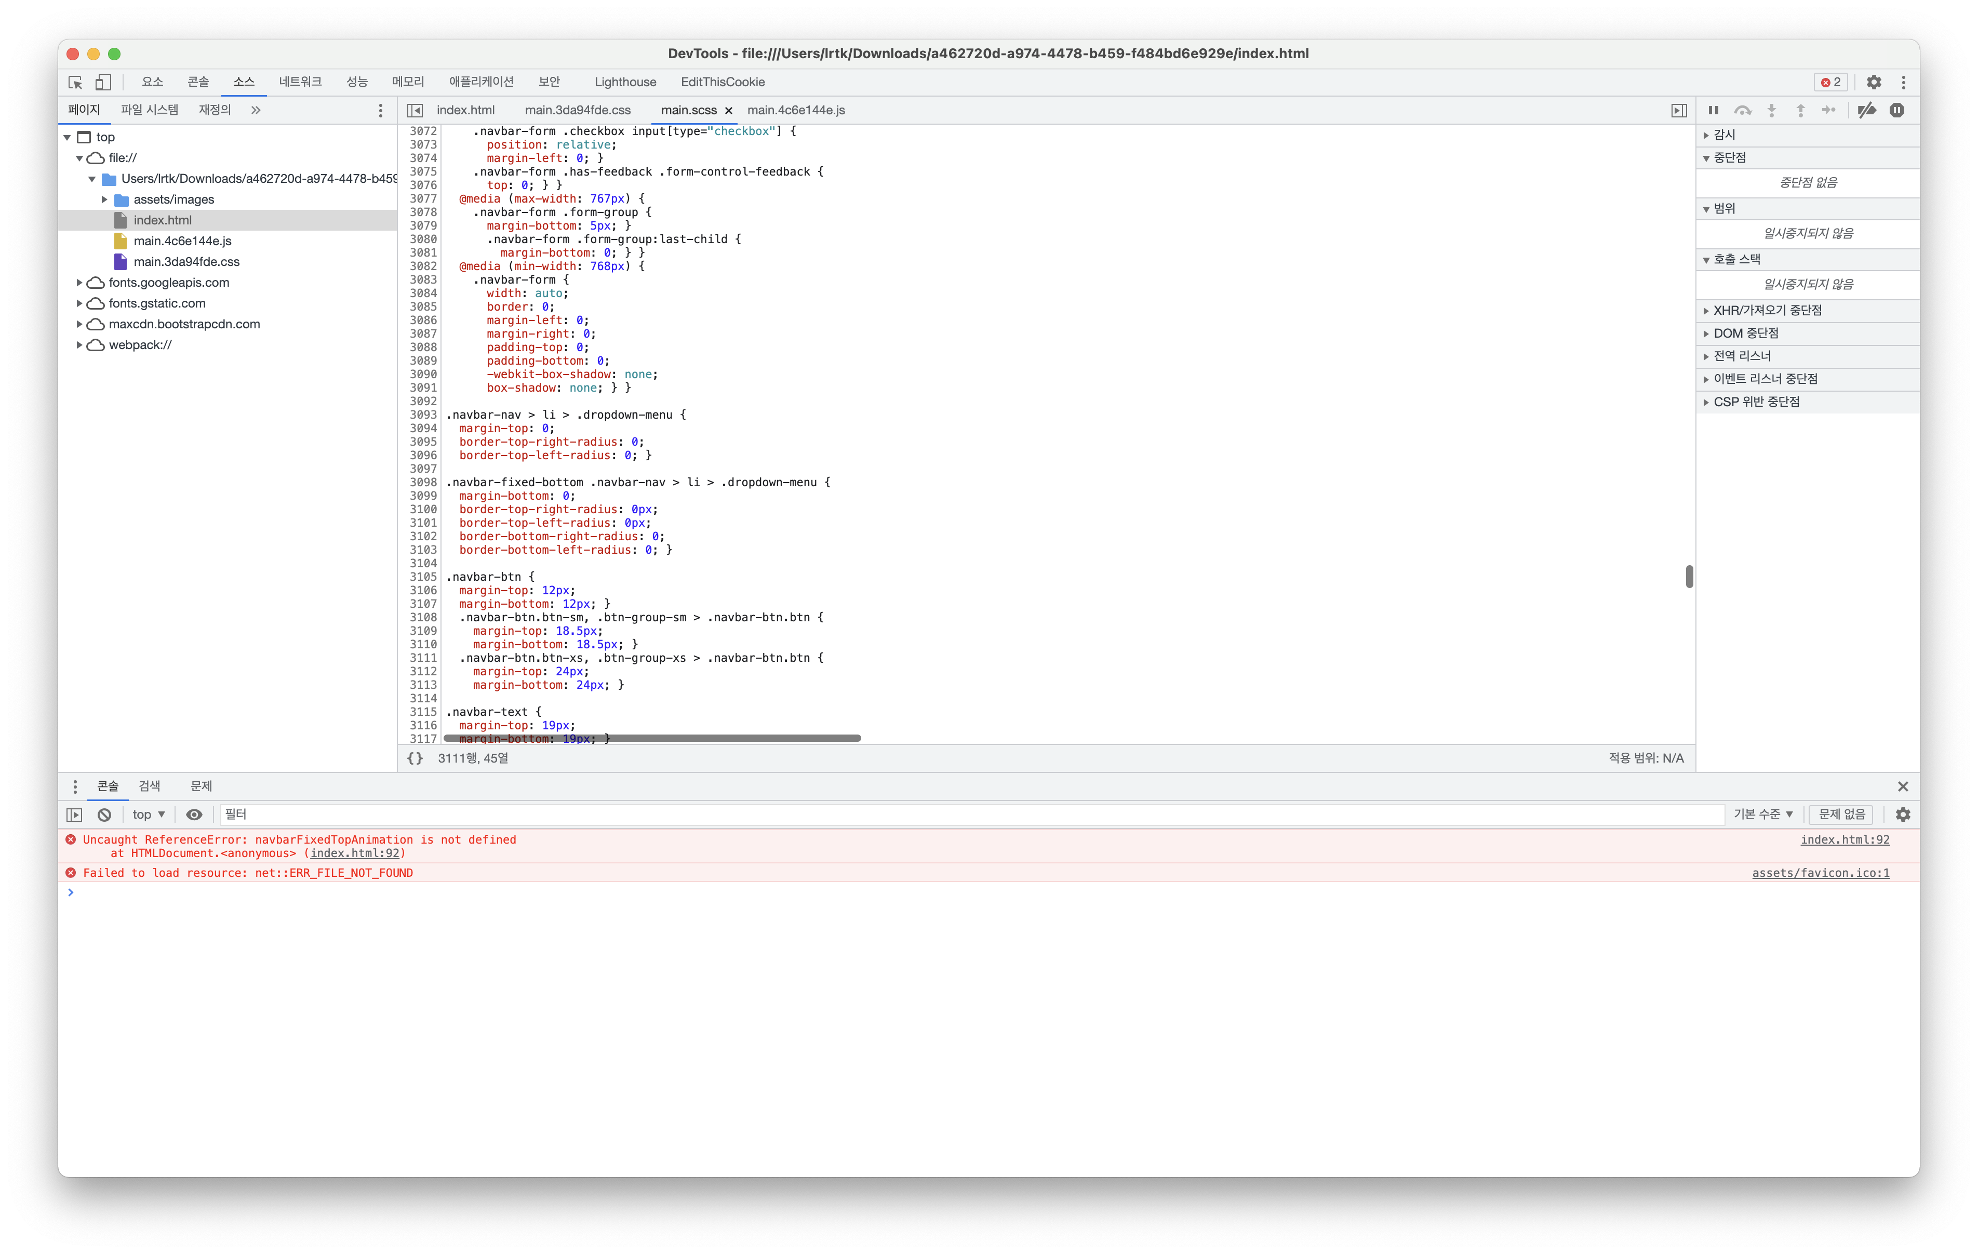Expand the assets/images folder

pyautogui.click(x=104, y=199)
